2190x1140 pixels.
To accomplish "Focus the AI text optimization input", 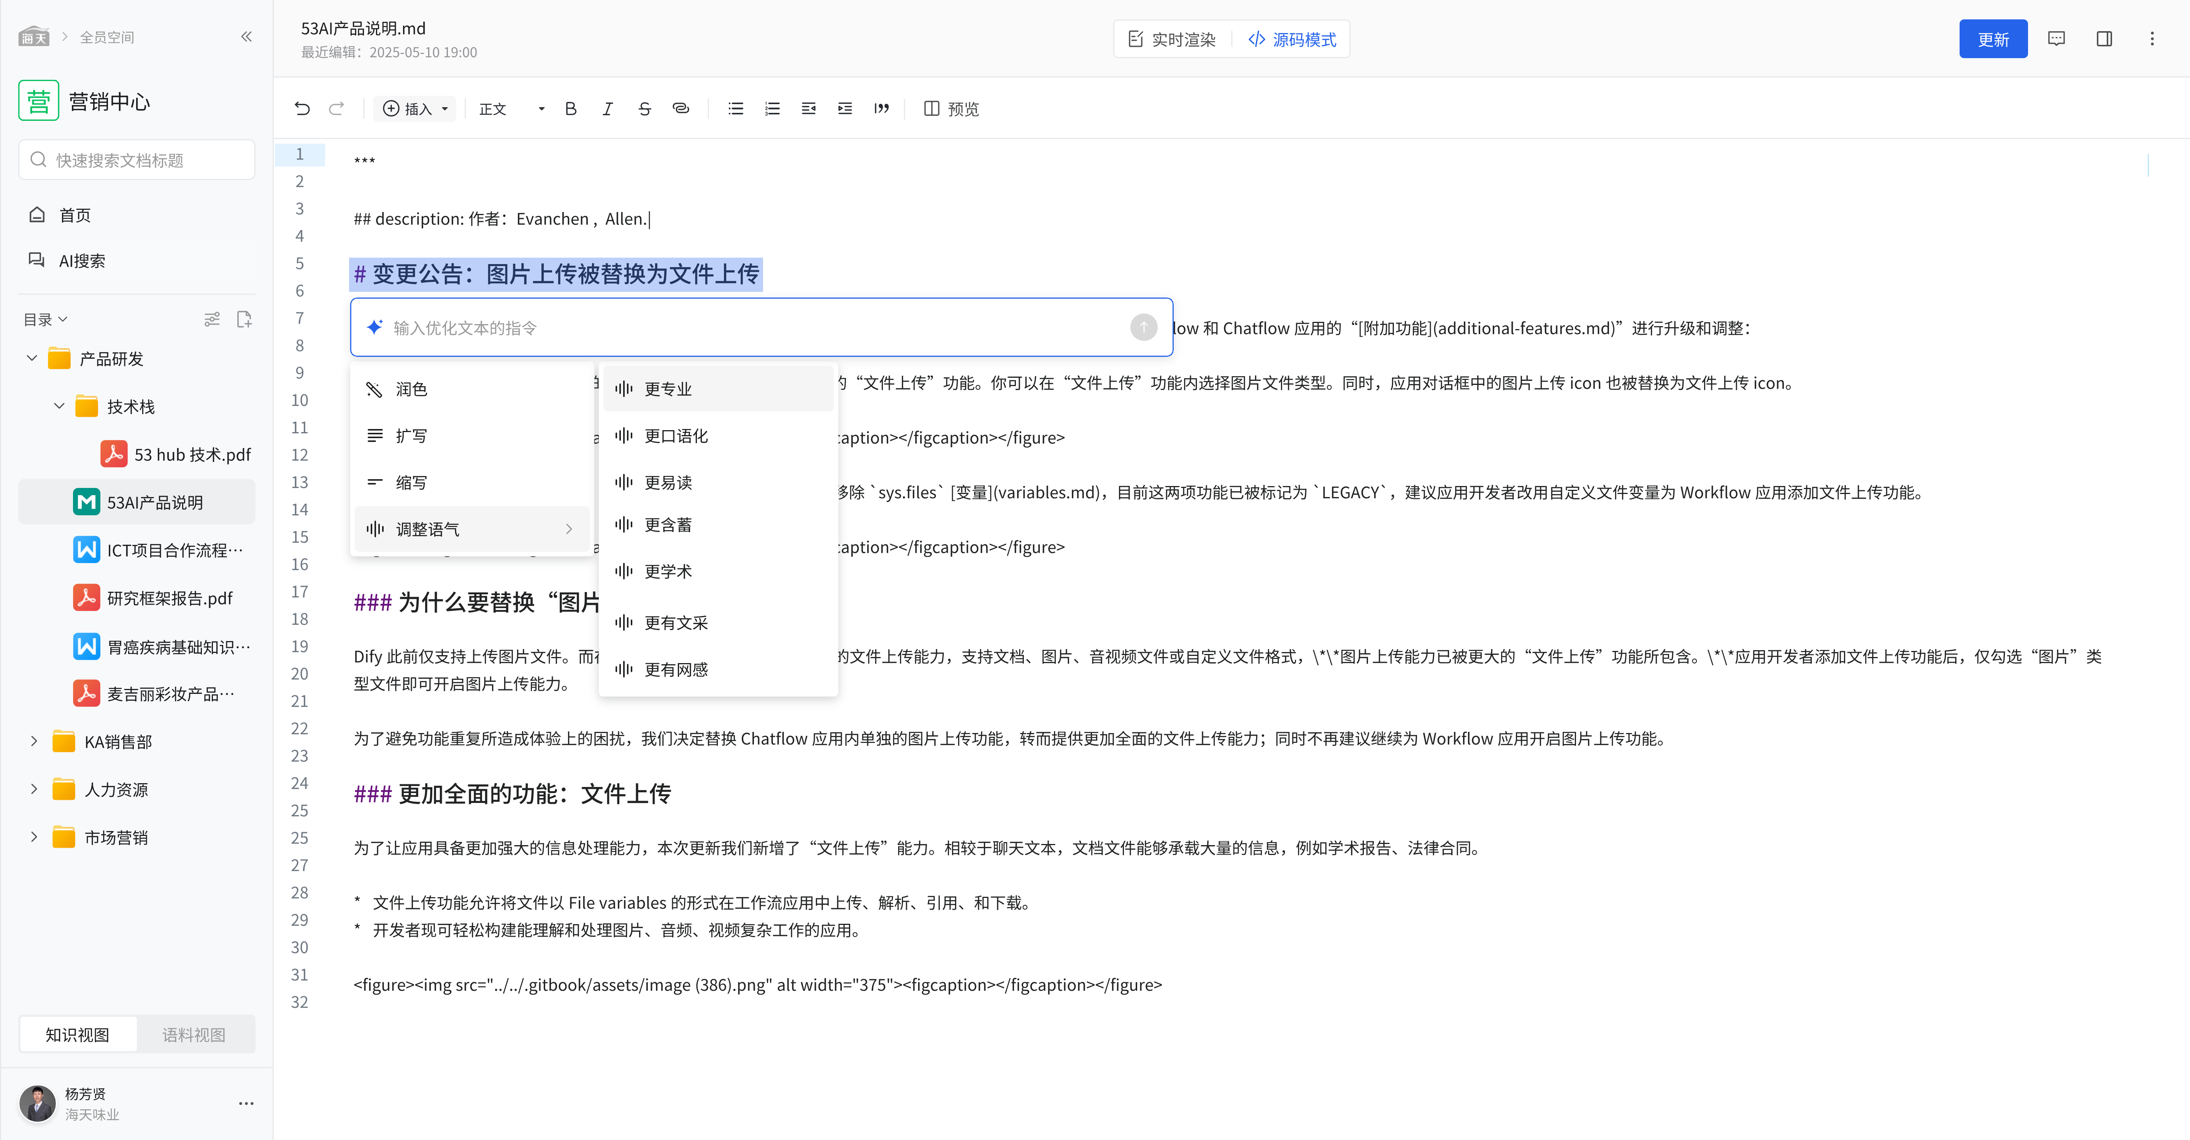I will (x=748, y=328).
